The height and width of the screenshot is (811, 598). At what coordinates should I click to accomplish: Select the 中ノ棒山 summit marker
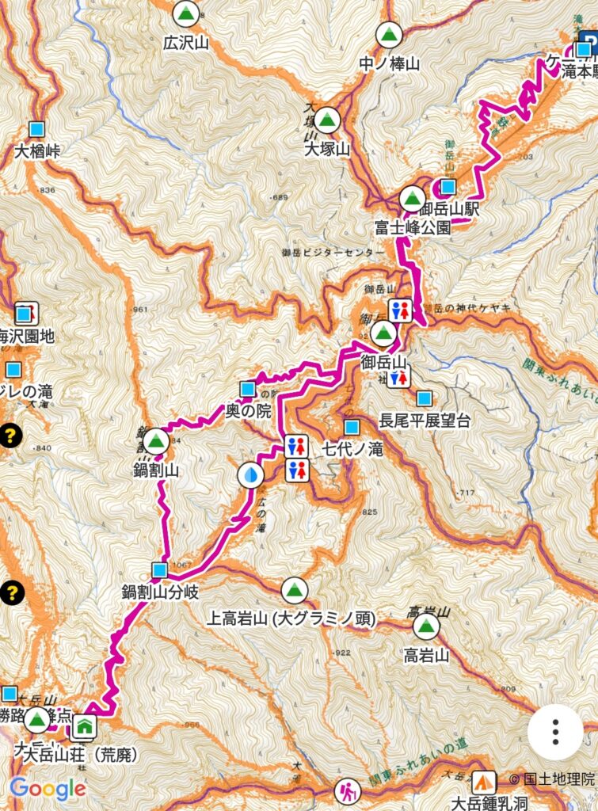[389, 35]
